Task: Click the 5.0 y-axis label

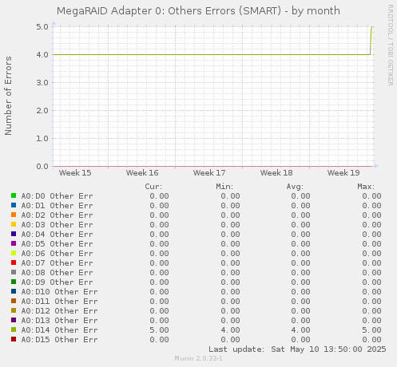Action: coord(42,26)
